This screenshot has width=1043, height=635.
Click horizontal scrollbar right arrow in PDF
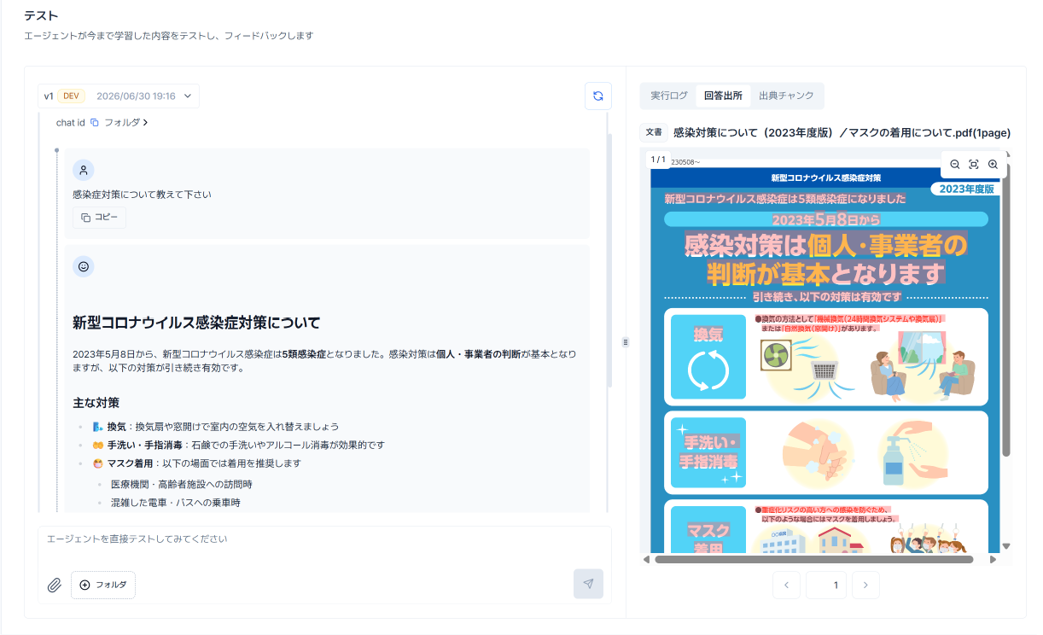coord(993,560)
